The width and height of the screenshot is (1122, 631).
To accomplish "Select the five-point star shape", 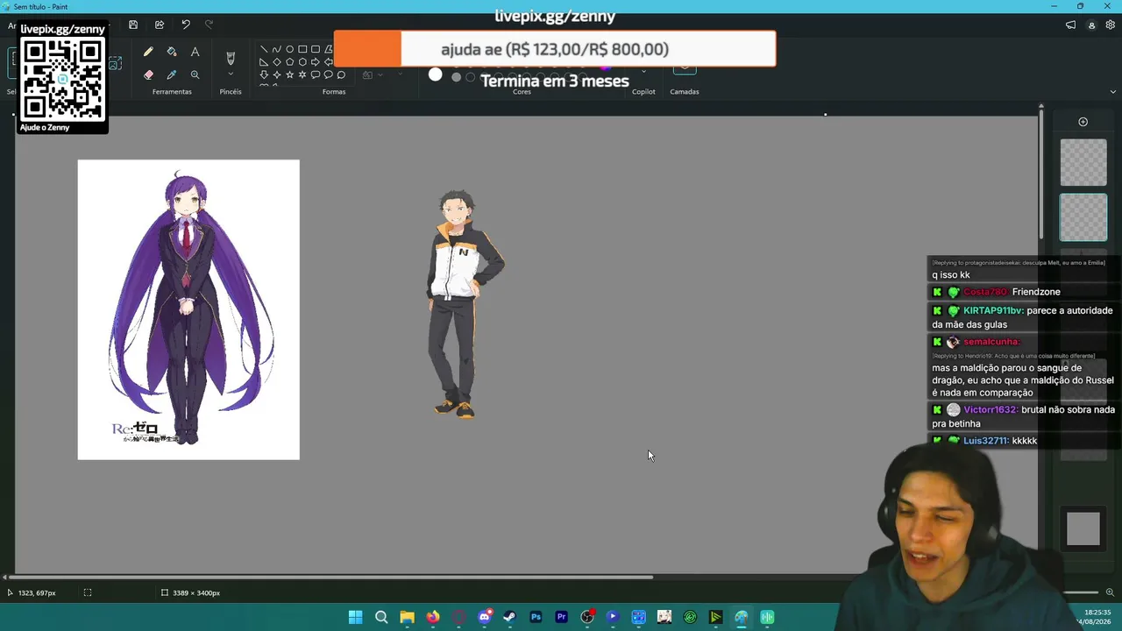I will coord(289,74).
